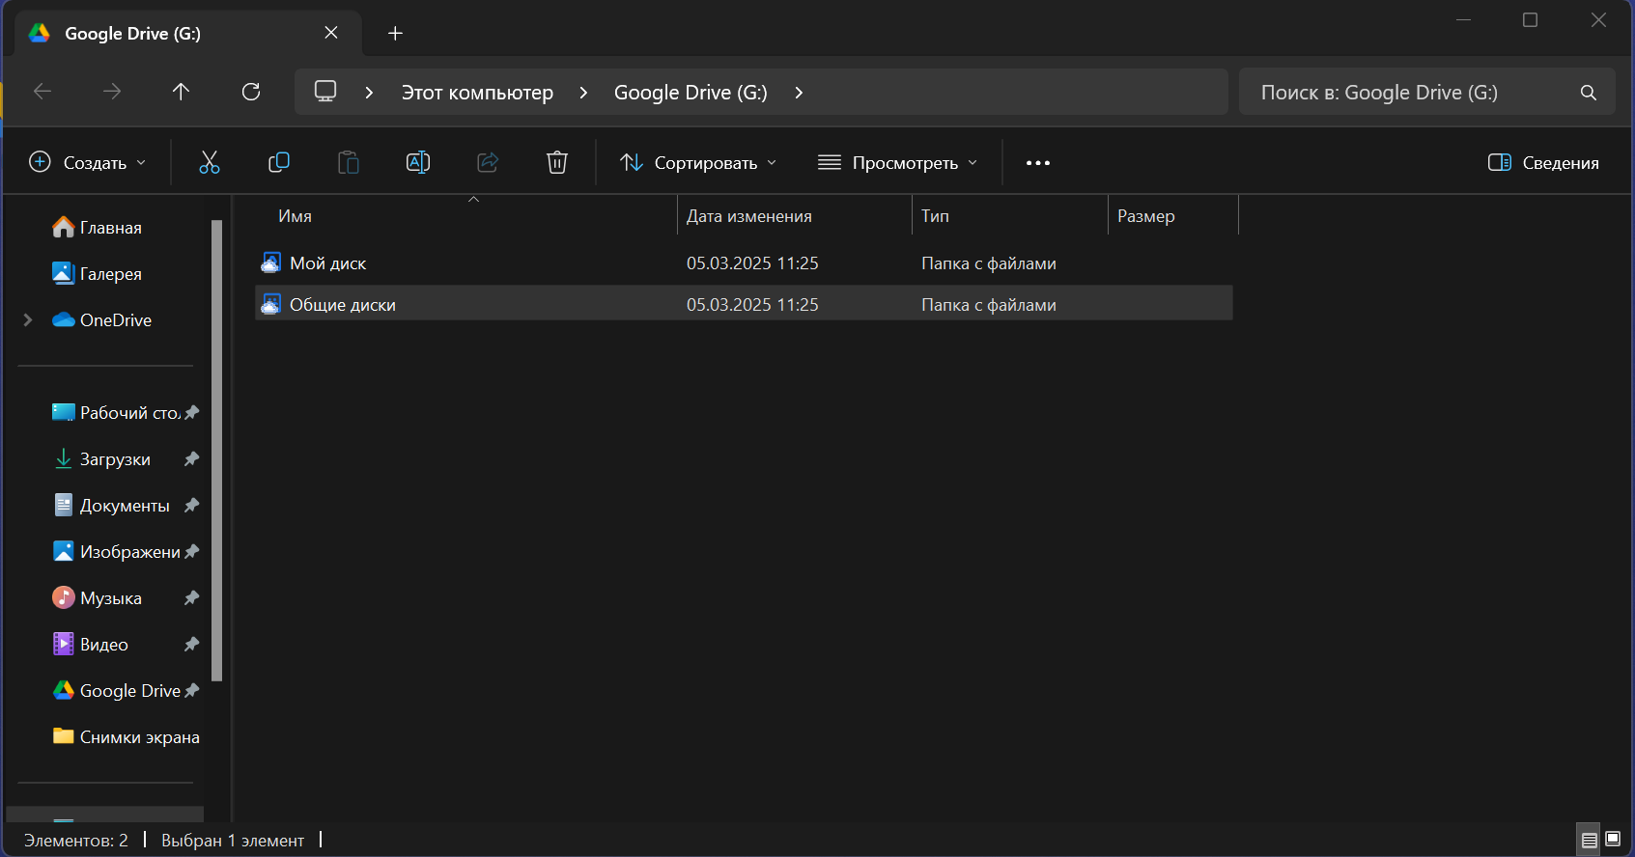Select the Мой диск folder
The width and height of the screenshot is (1635, 857).
tap(327, 263)
